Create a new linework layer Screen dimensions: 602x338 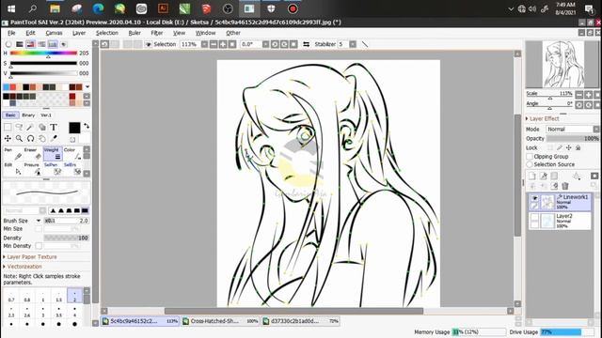(544, 176)
